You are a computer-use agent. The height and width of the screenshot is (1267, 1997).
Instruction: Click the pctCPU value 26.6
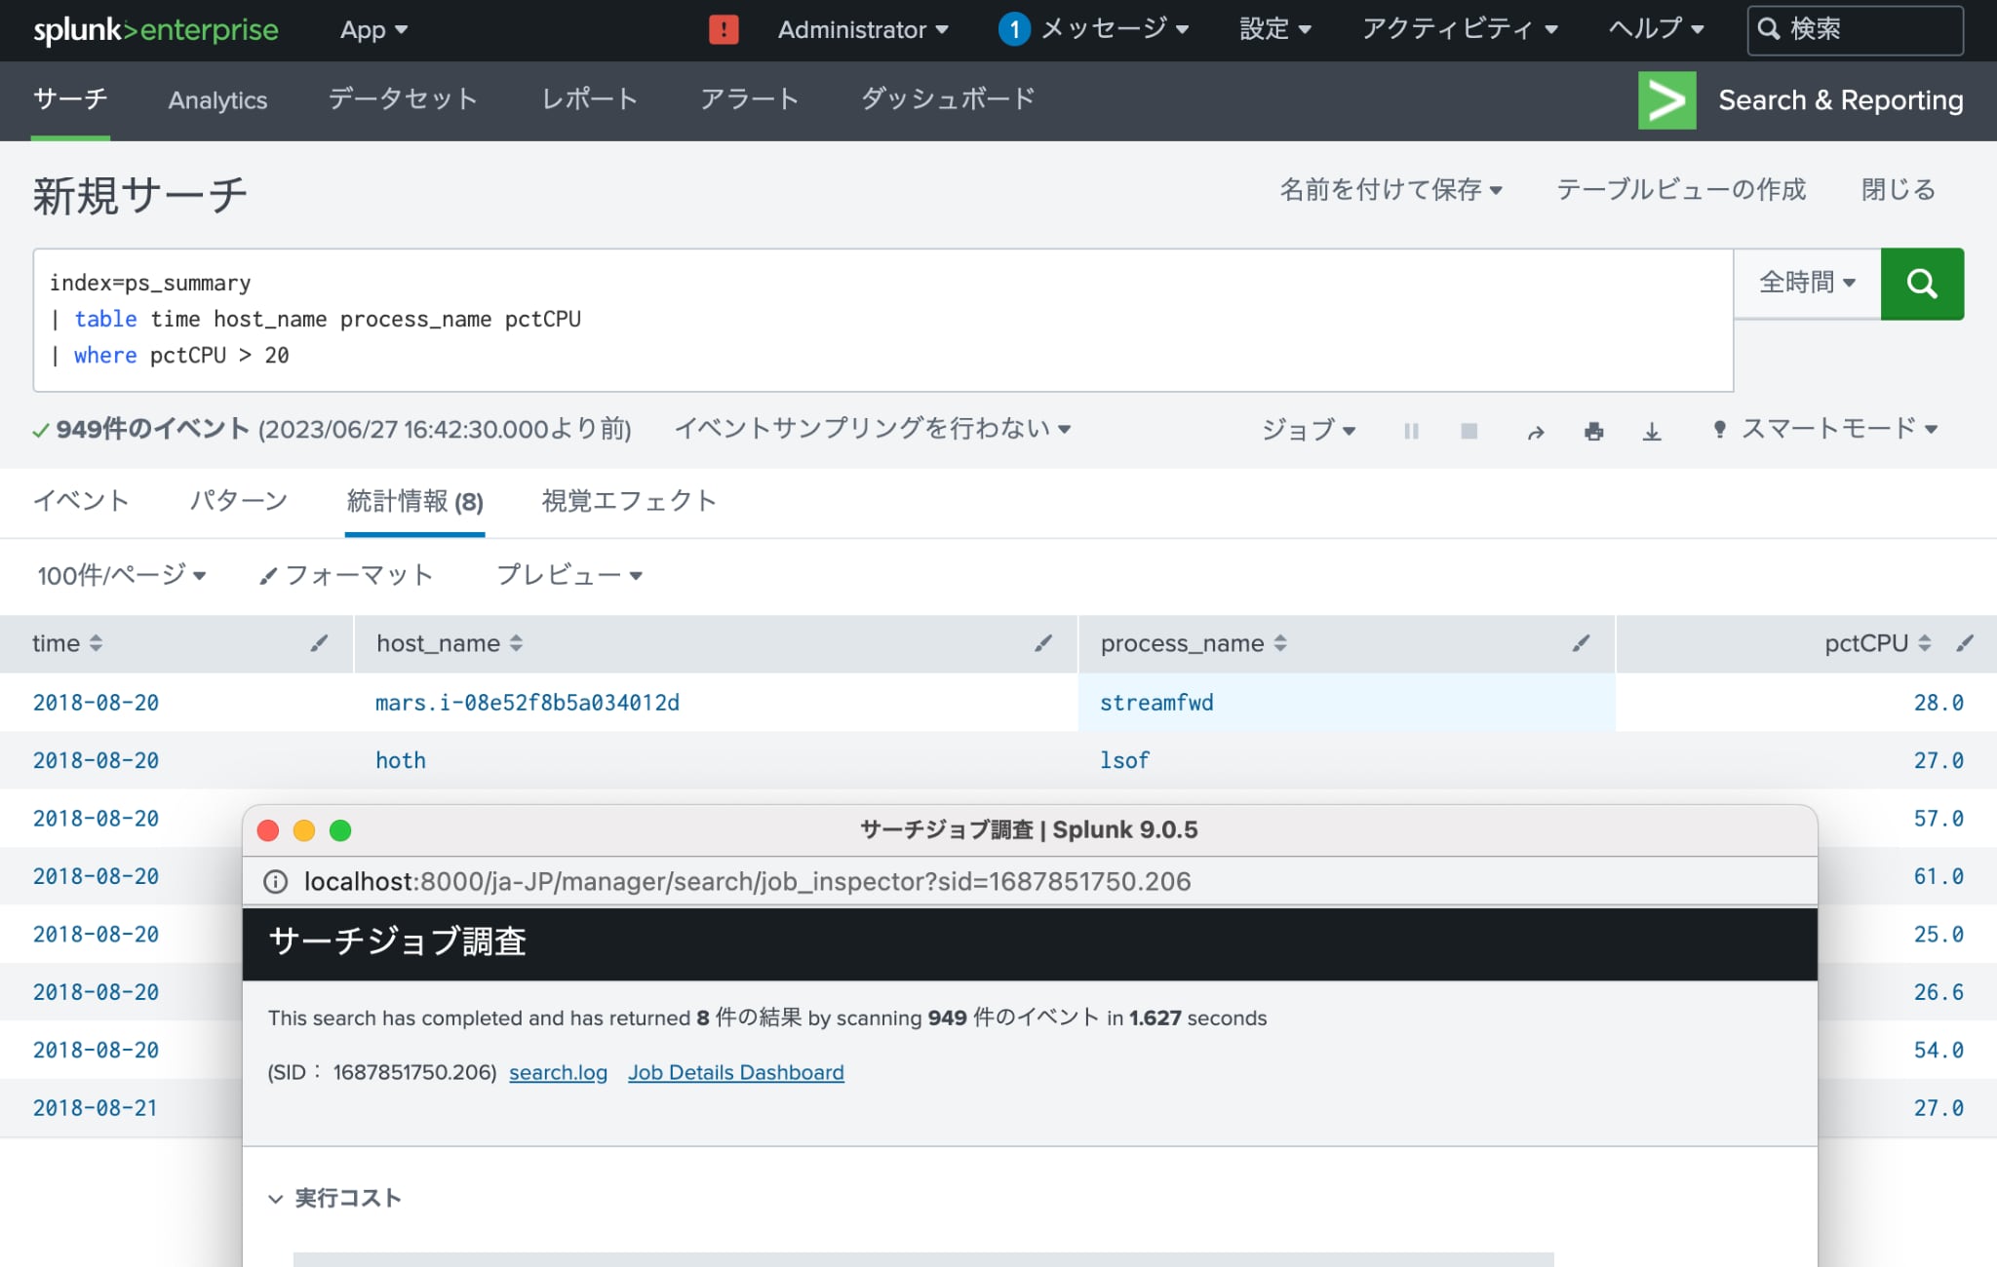point(1938,992)
